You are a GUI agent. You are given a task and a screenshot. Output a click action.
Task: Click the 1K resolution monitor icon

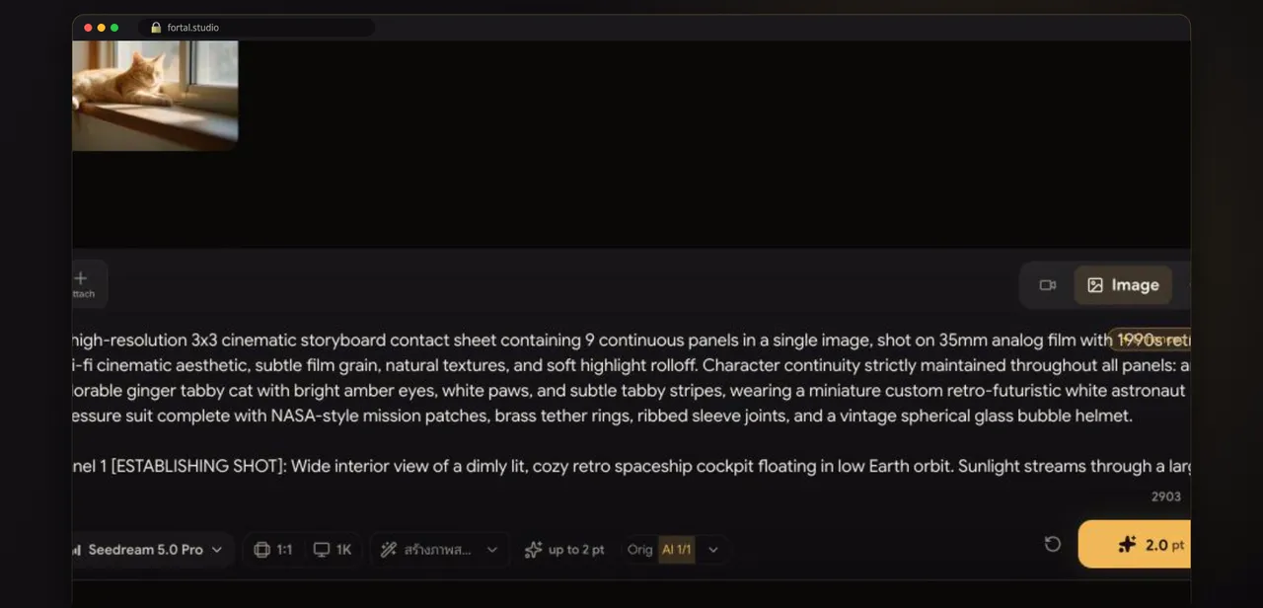coord(322,550)
